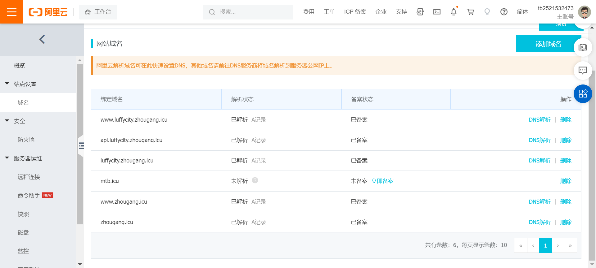Open the 企业 top menu
Screen dimensions: 596x268
point(381,12)
